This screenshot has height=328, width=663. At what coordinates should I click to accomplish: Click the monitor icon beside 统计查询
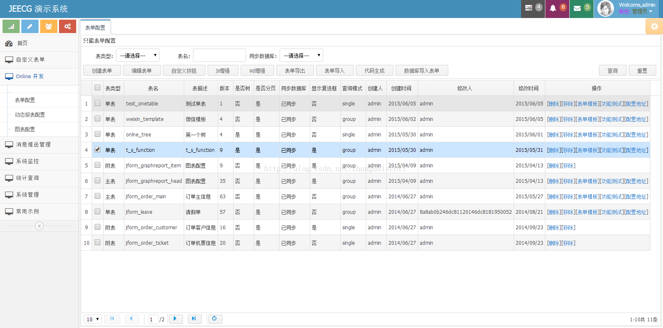[x=9, y=178]
